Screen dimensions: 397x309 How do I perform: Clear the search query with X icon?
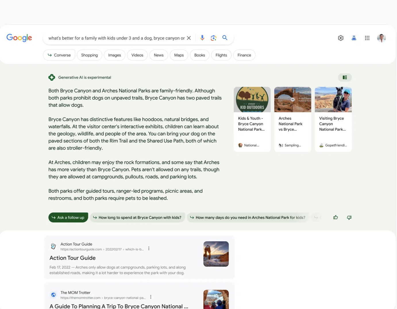point(189,38)
